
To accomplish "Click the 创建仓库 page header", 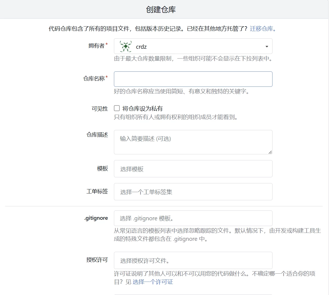I will pos(161,10).
